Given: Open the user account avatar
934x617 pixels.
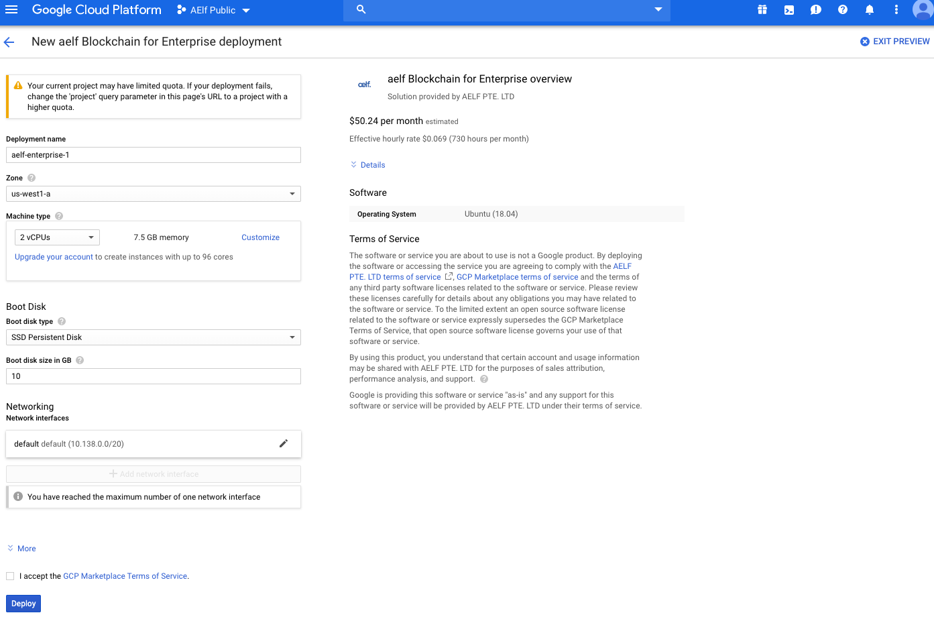Looking at the screenshot, I should (923, 9).
